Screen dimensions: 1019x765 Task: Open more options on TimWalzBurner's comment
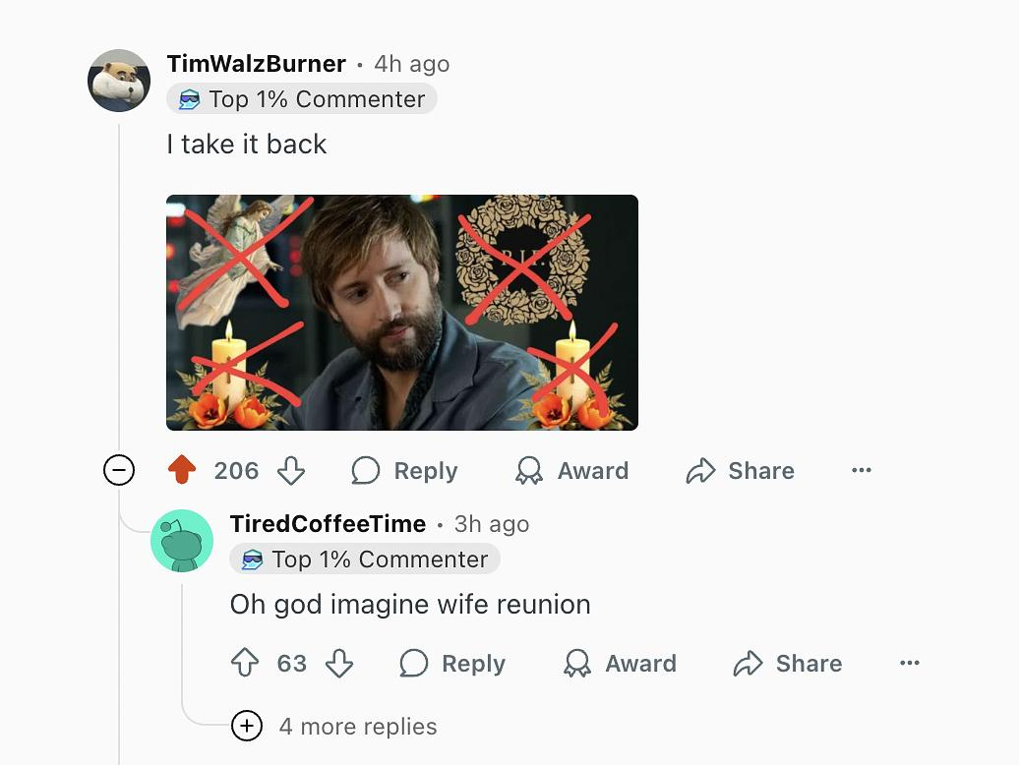pyautogui.click(x=862, y=471)
